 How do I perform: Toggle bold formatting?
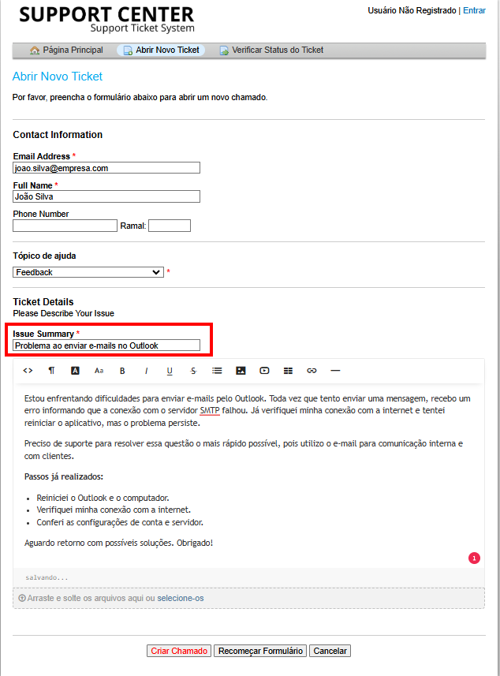[122, 370]
